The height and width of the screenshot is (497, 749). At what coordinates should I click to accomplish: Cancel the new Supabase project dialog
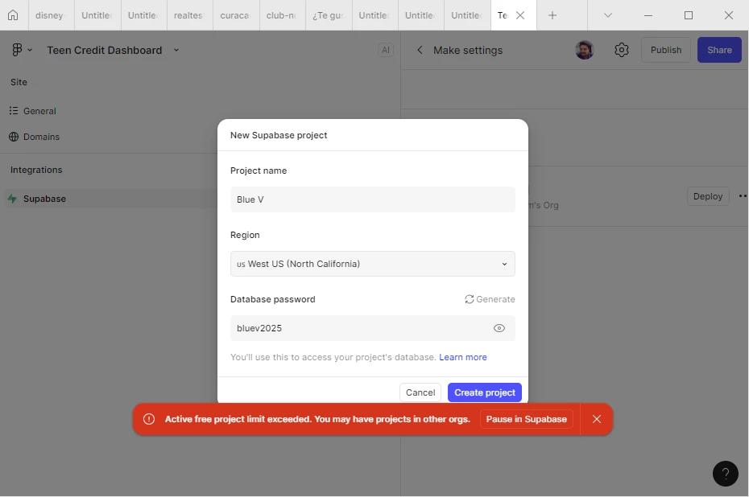tap(420, 392)
